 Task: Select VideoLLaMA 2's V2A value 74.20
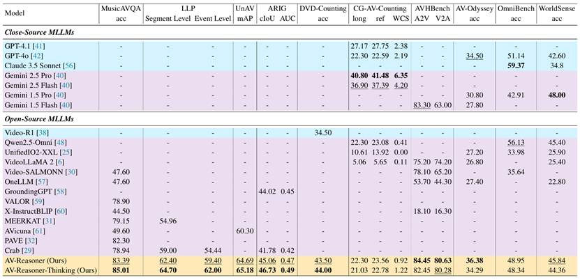(x=443, y=162)
